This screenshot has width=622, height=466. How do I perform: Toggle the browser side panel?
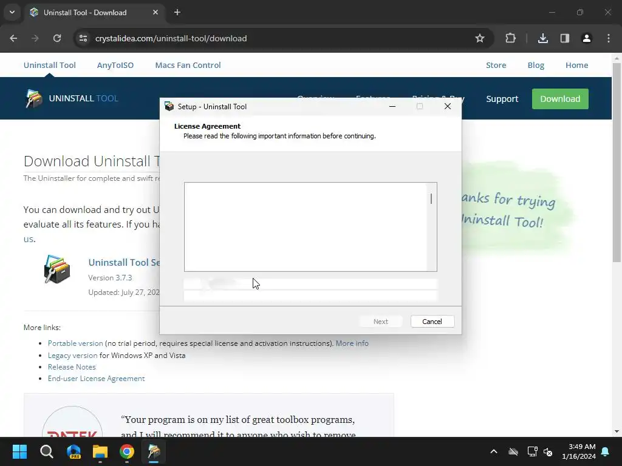click(x=564, y=38)
